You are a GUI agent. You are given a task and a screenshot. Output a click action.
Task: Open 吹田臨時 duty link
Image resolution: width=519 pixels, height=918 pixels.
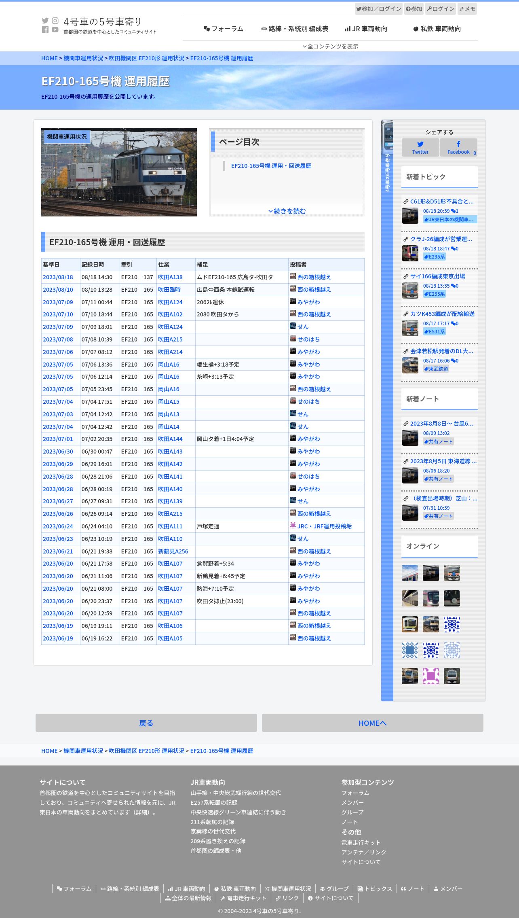[169, 290]
